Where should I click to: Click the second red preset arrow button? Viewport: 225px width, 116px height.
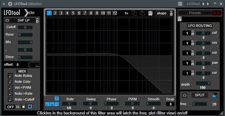pyautogui.click(x=219, y=13)
